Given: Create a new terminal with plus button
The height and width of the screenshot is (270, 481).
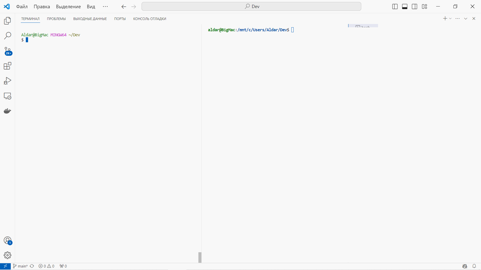Looking at the screenshot, I should pyautogui.click(x=445, y=18).
